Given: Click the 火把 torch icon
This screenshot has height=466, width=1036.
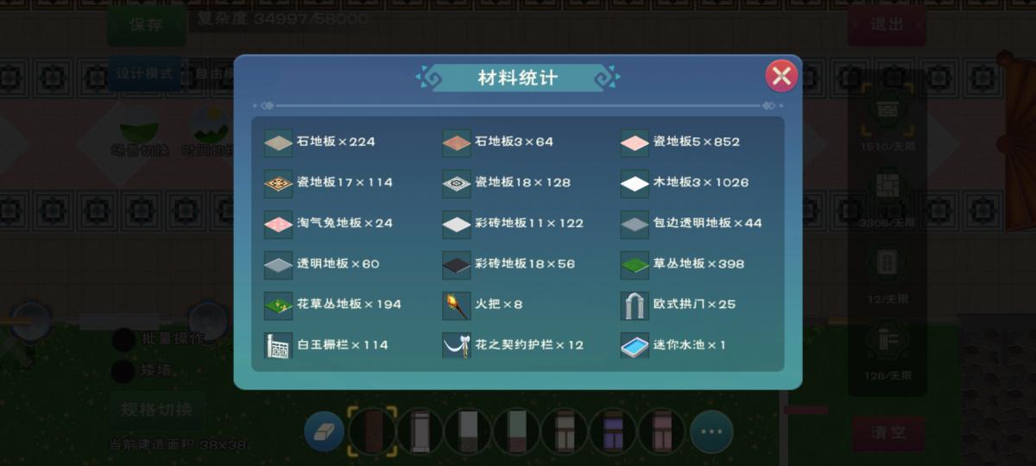Looking at the screenshot, I should tap(456, 305).
